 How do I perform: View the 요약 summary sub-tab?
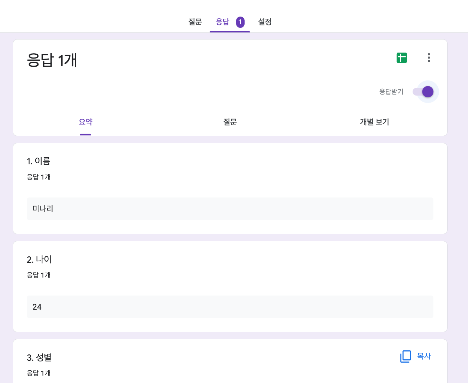click(85, 122)
